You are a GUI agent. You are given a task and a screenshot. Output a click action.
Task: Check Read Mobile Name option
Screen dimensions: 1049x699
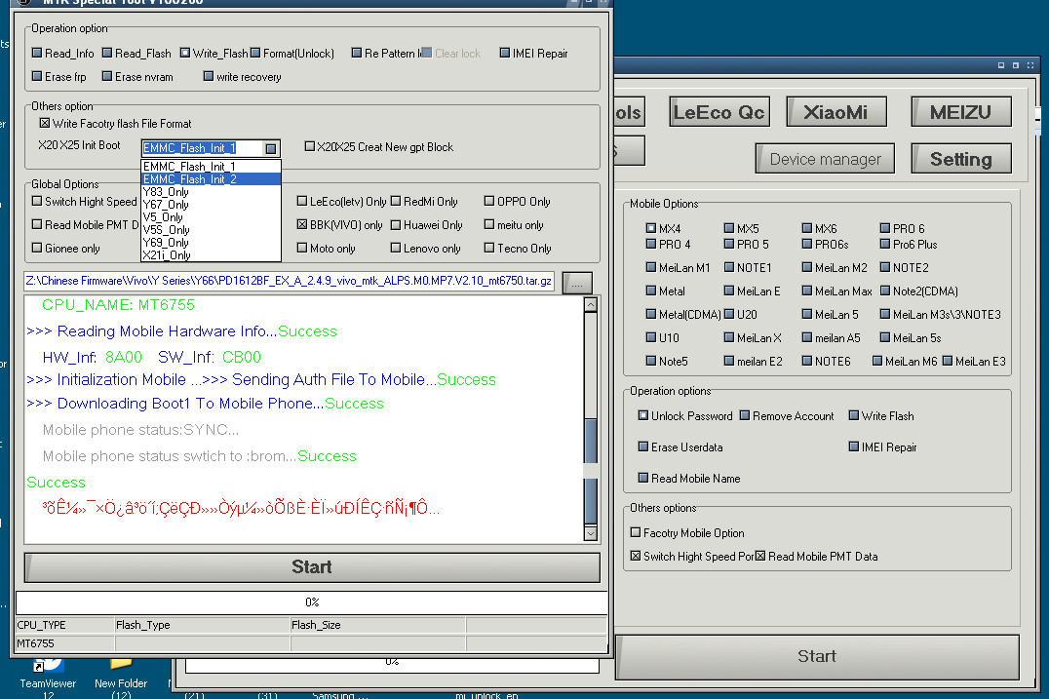pyautogui.click(x=643, y=479)
